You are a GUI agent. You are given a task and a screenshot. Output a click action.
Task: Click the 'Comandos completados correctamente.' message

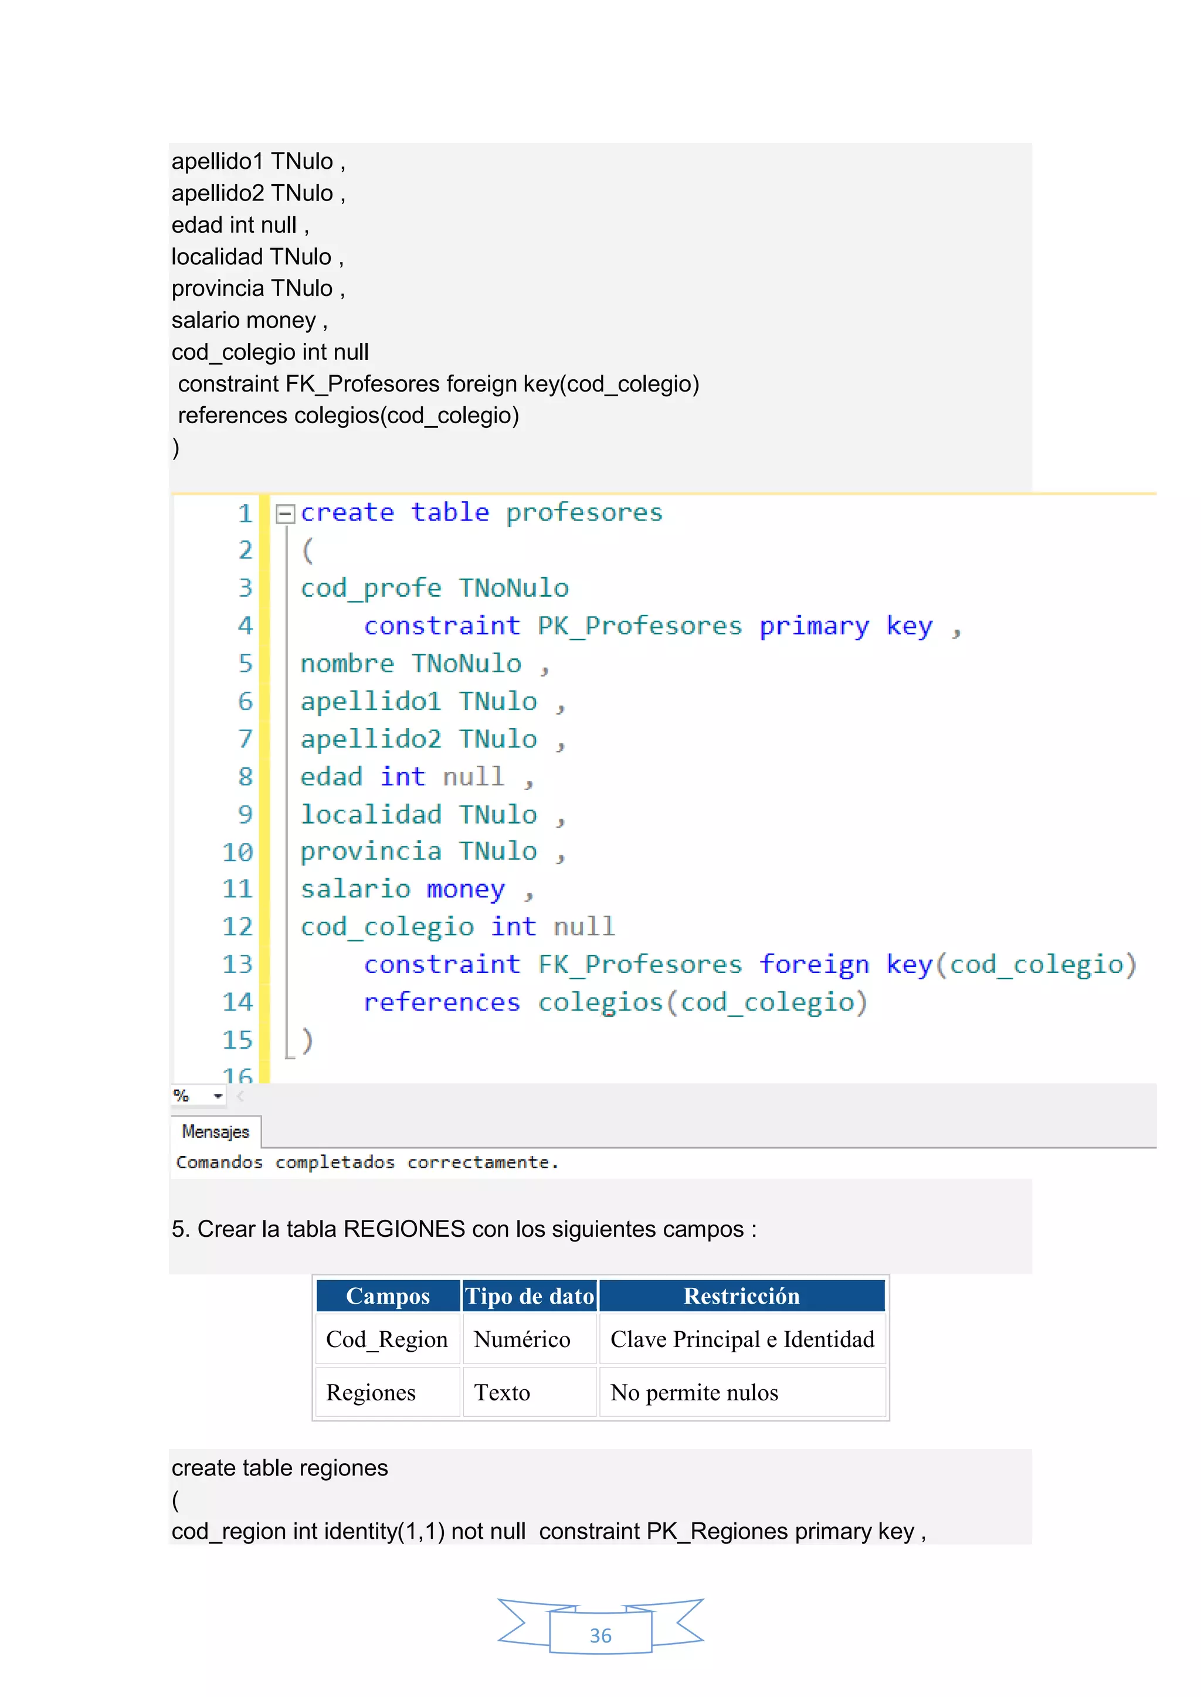tap(367, 1162)
